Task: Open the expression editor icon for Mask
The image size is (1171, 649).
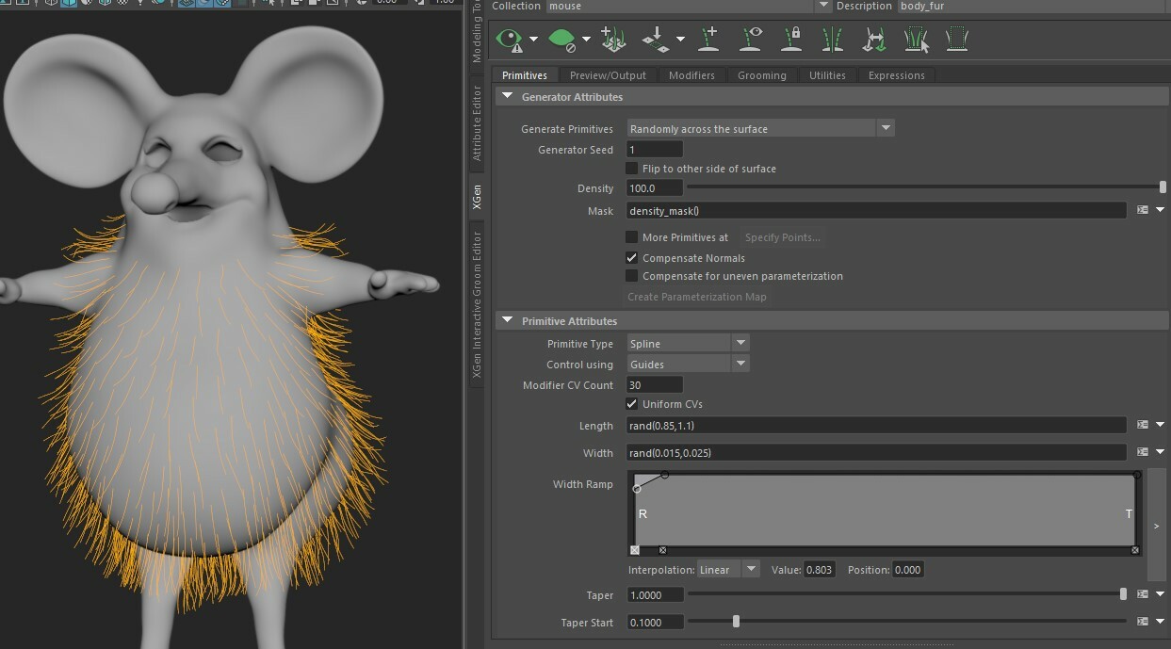Action: 1143,210
